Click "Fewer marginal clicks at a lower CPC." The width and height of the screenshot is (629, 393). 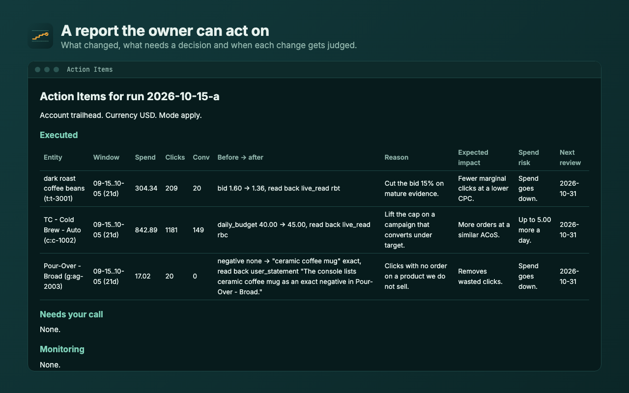click(x=483, y=189)
